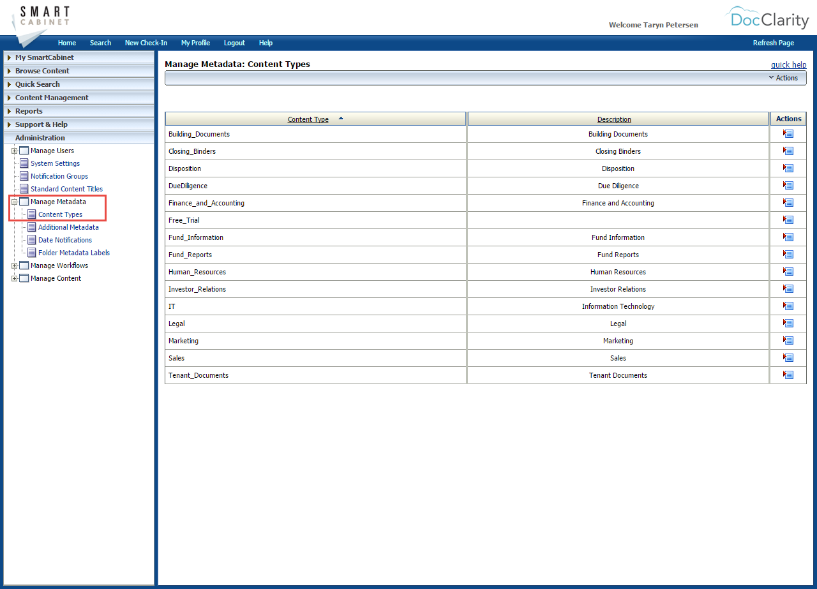Image resolution: width=817 pixels, height=589 pixels.
Task: Click the actions icon for Tenant_Documents
Action: tap(788, 375)
